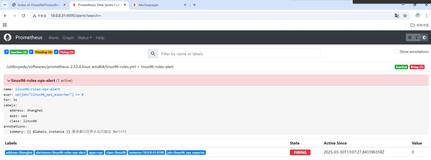Switch to dark theme moon icon
The image size is (431, 160).
[x=417, y=38]
